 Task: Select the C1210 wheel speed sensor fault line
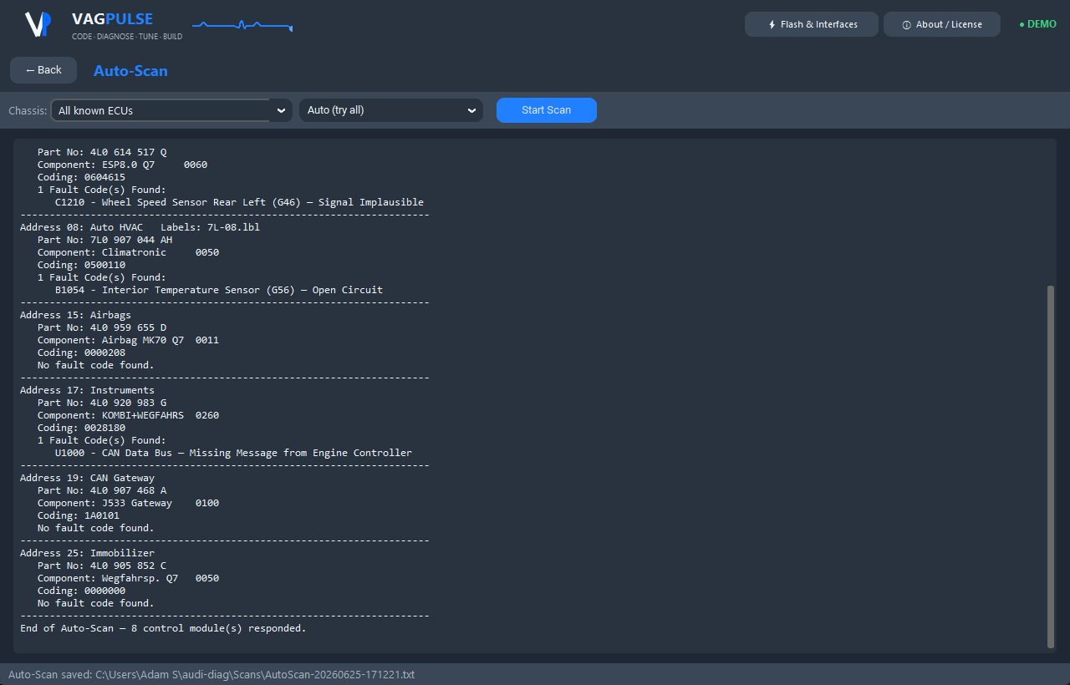[x=239, y=202]
